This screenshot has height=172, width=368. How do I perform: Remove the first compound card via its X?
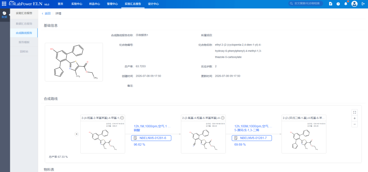(122, 118)
